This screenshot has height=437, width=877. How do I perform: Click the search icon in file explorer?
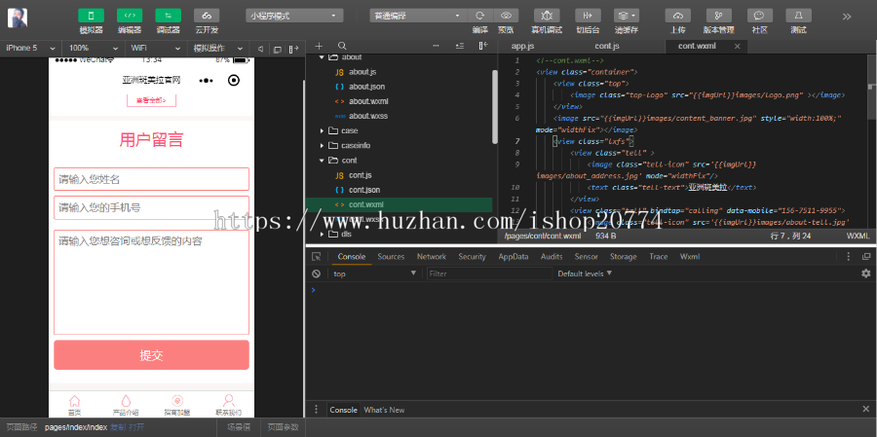pos(342,47)
